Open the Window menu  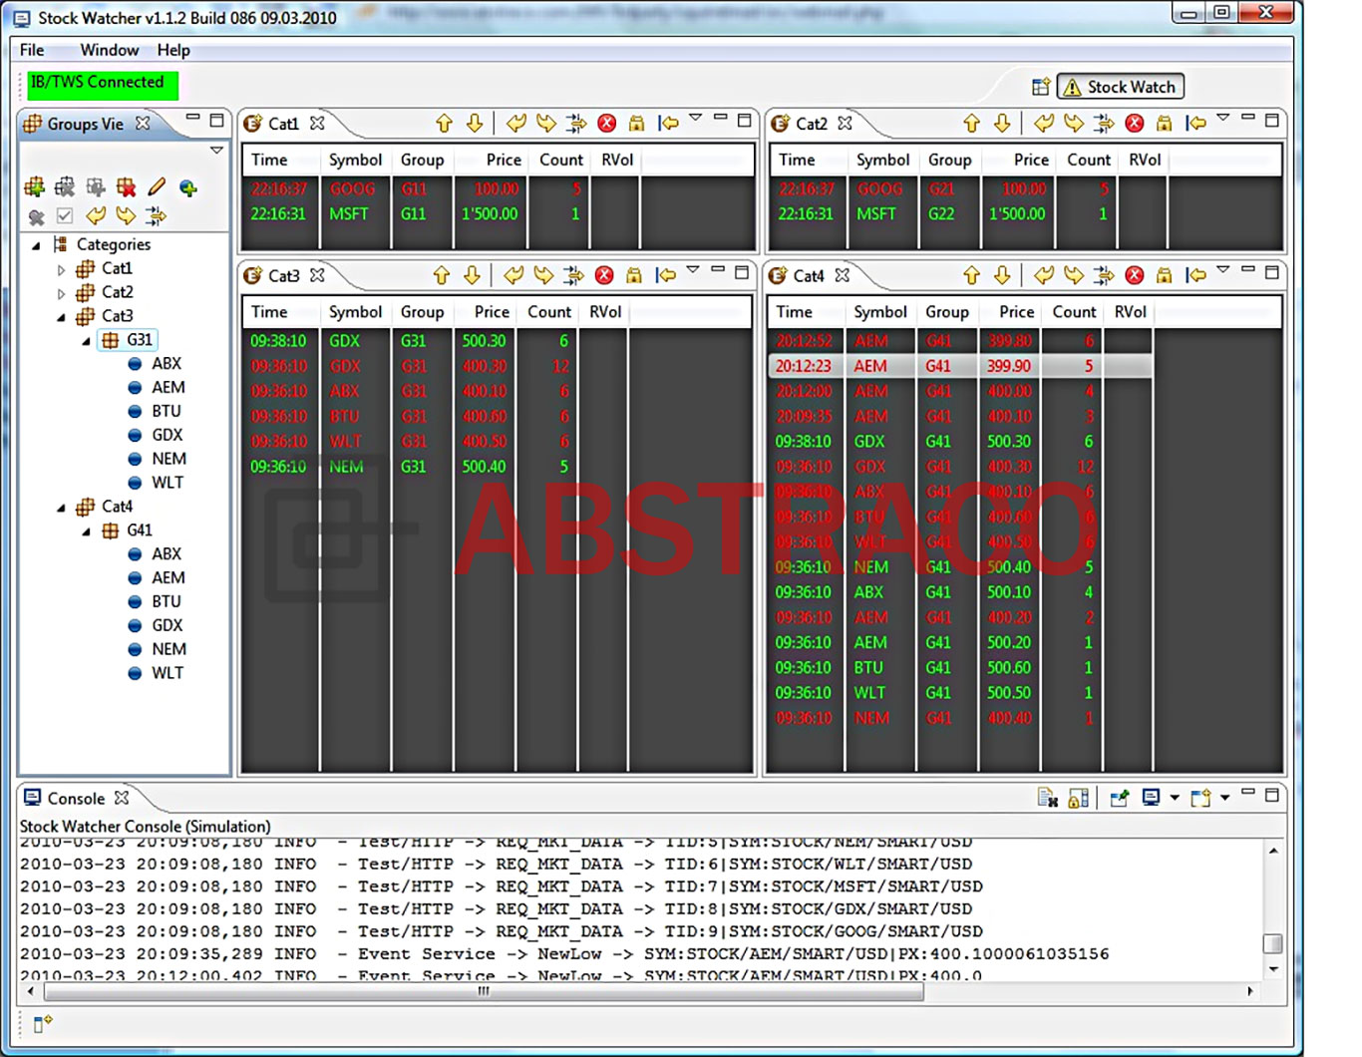click(x=109, y=50)
